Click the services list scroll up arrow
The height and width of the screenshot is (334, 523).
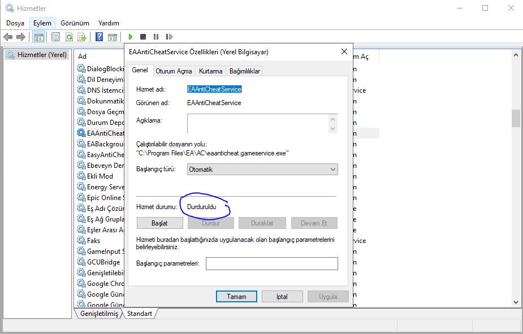pyautogui.click(x=516, y=55)
